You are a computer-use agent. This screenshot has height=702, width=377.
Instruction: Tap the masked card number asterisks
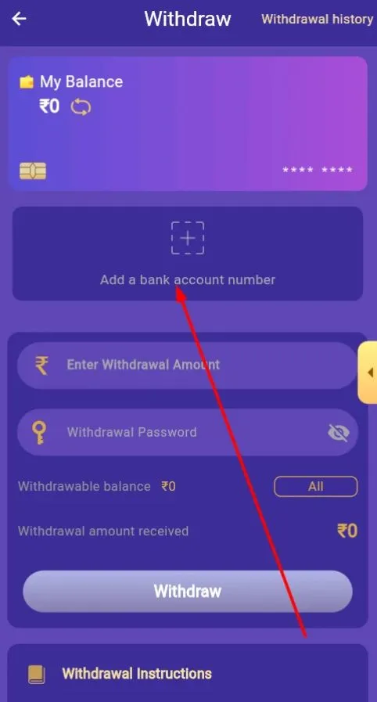tap(318, 170)
